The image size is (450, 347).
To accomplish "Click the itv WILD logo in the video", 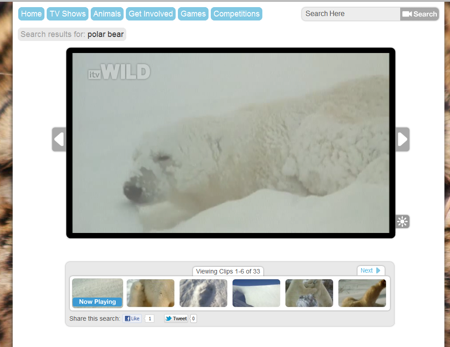I will point(119,72).
